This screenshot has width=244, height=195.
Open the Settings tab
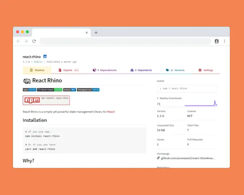pyautogui.click(x=205, y=70)
